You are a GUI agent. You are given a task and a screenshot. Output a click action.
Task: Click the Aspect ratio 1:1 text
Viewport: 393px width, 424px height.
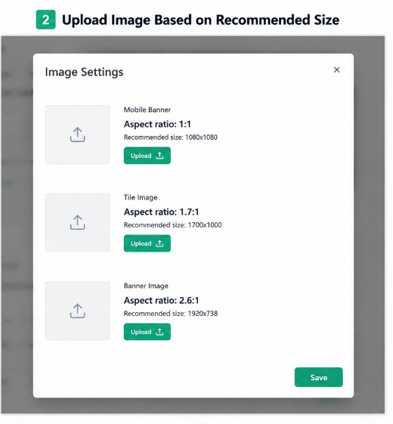[x=157, y=124]
